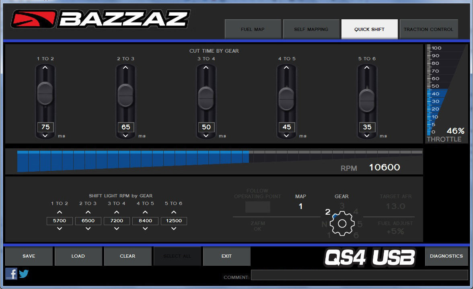Switch to the Fuel Map tab
The height and width of the screenshot is (289, 473).
pos(253,29)
